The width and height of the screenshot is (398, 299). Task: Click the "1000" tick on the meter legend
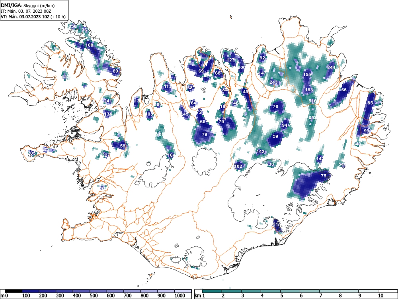[x=179, y=296]
